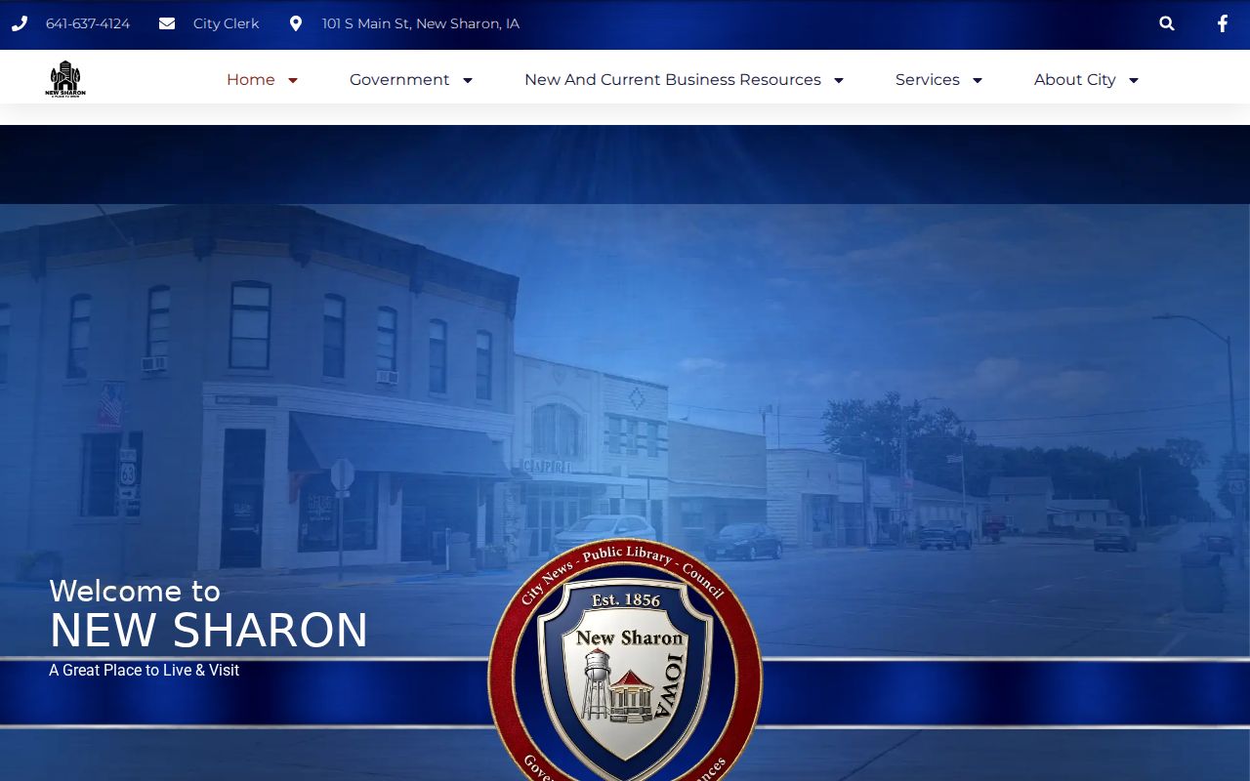Click the New Sharon Iowa city seal
The image size is (1250, 781).
pyautogui.click(x=625, y=660)
